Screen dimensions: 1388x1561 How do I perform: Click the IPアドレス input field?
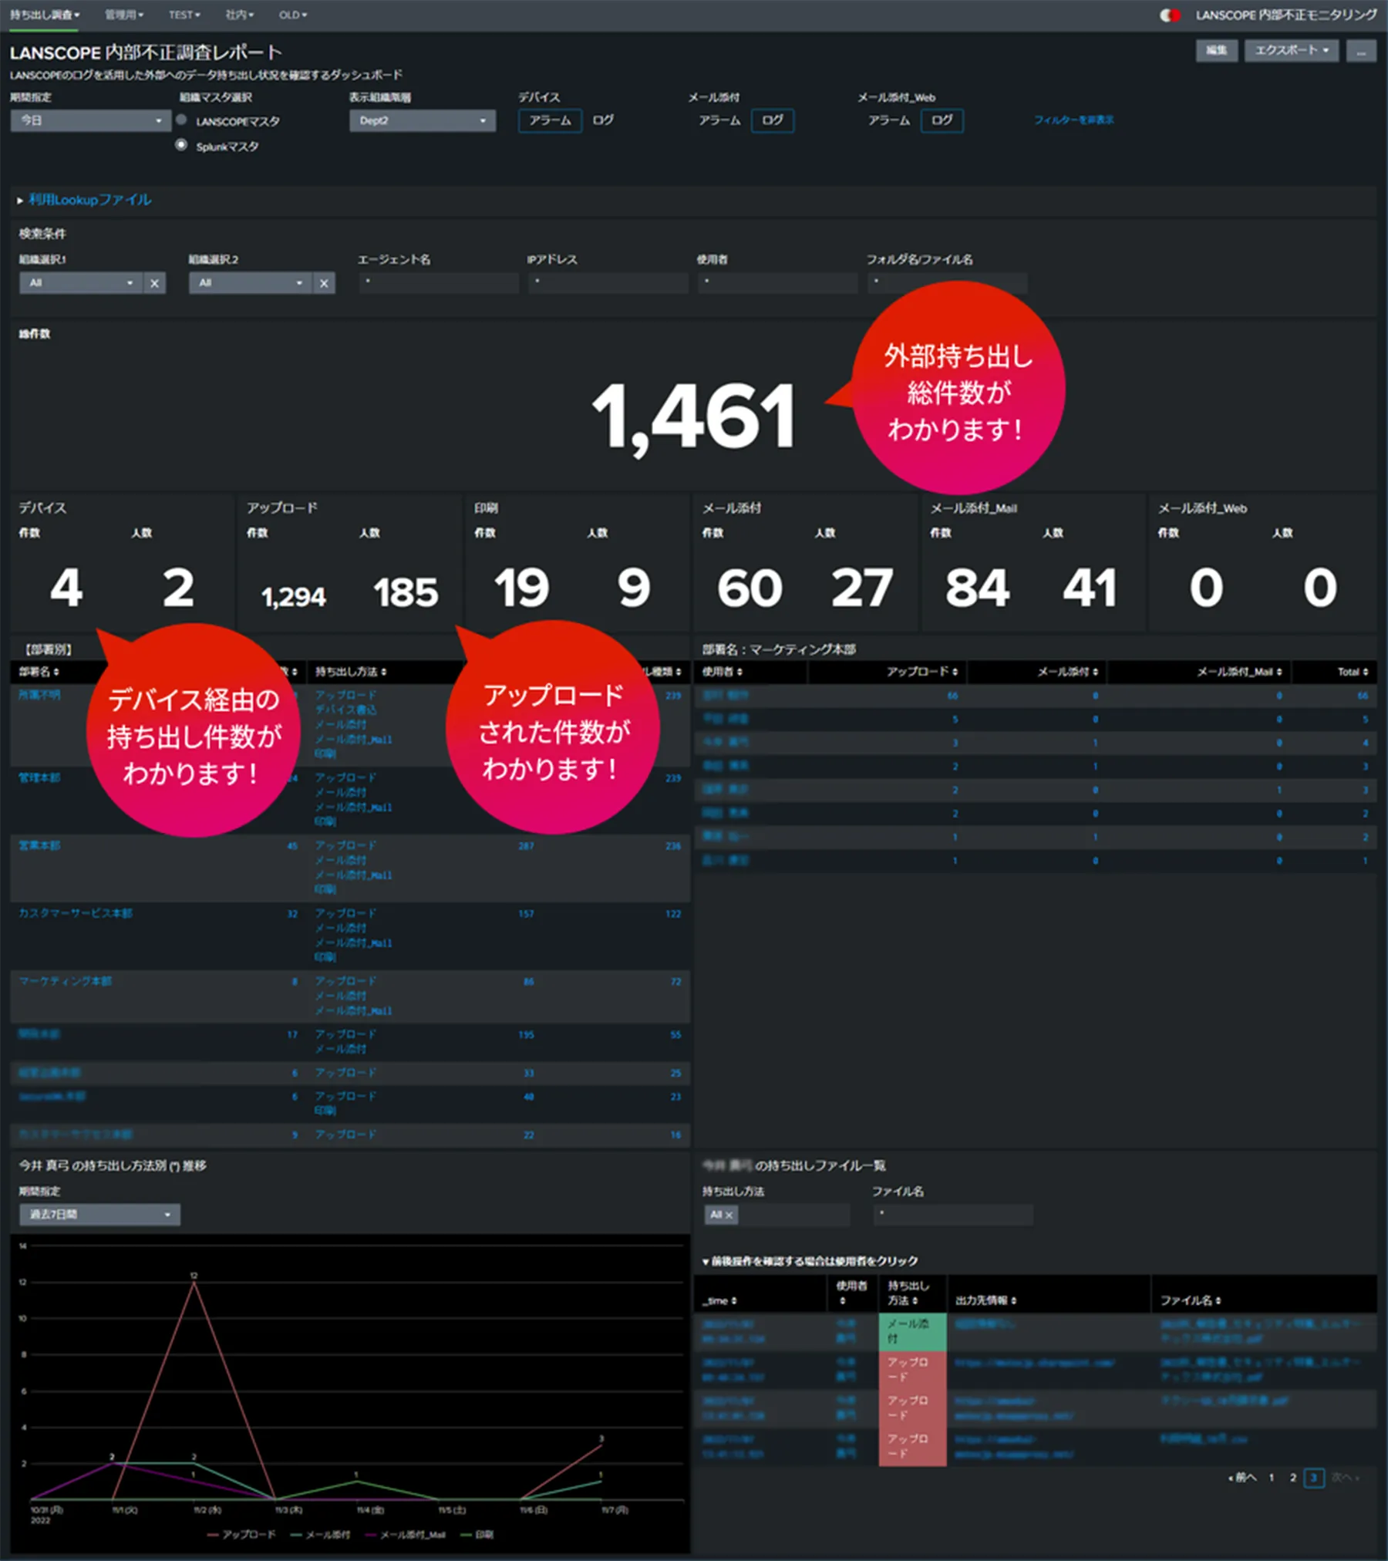pos(608,283)
